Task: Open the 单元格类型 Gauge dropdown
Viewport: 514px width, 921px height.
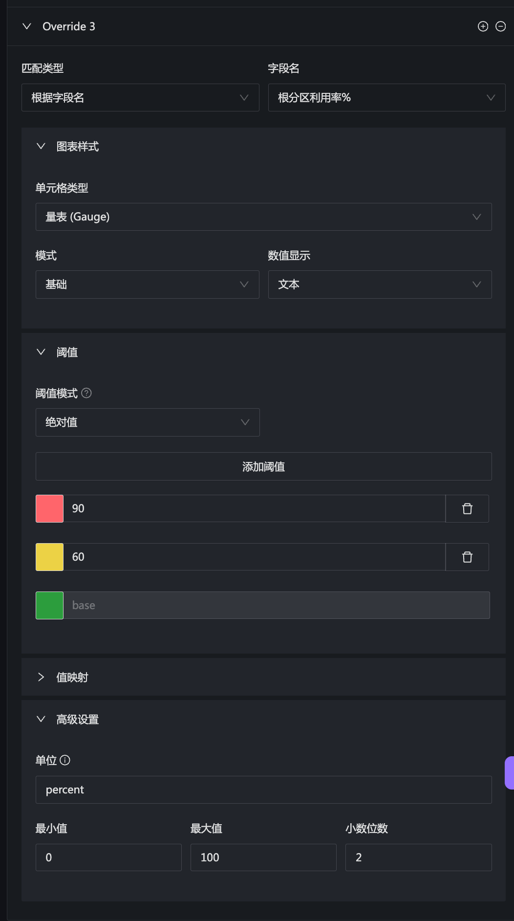Action: tap(263, 217)
